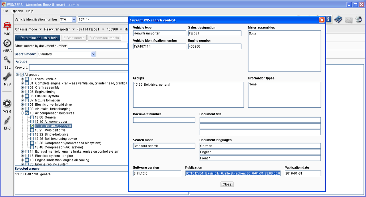The width and height of the screenshot is (366, 197).
Task: Check the 13.21 Multi-belt drive checkbox
Action: [32, 130]
